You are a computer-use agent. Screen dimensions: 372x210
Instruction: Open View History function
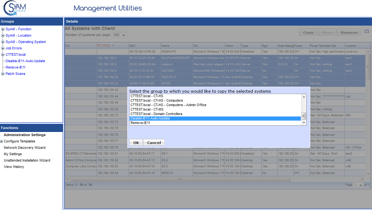[14, 167]
